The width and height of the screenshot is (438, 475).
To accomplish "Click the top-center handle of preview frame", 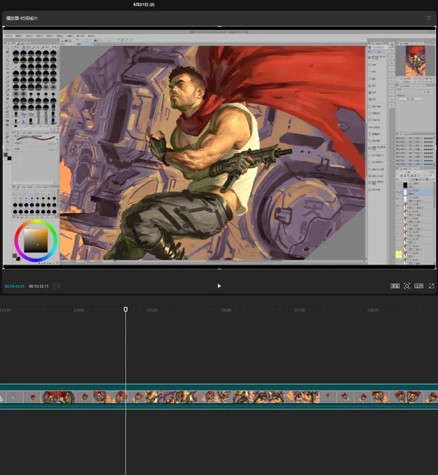I will coord(219,27).
